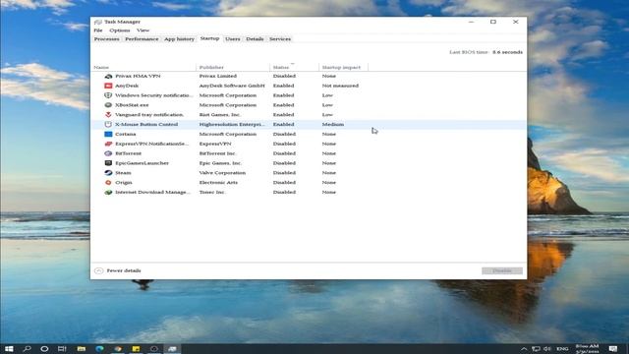The height and width of the screenshot is (354, 629).
Task: Click the taskbar clock and date
Action: pos(588,348)
